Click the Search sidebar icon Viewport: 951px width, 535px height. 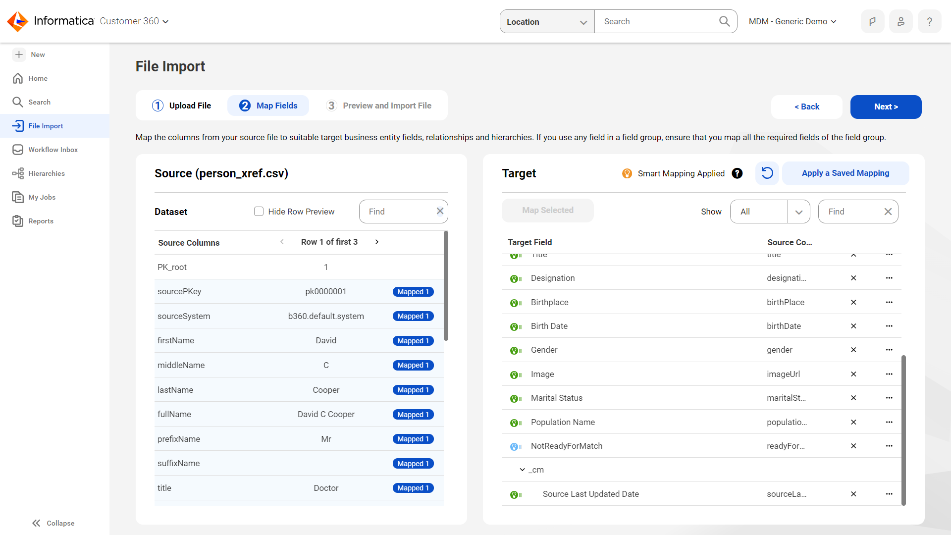[18, 102]
